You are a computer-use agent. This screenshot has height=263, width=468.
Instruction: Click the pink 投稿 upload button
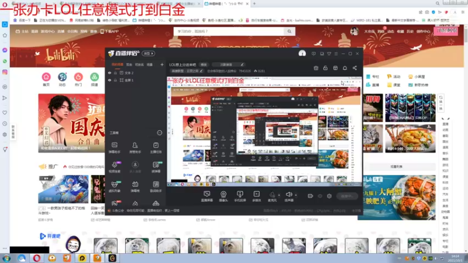tap(446, 30)
